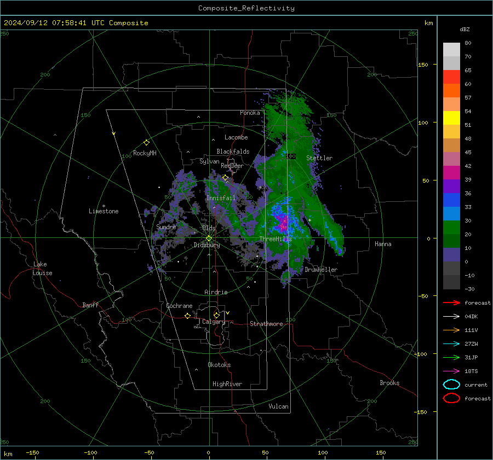Click the Banff town label
The height and width of the screenshot is (460, 493).
(90, 305)
